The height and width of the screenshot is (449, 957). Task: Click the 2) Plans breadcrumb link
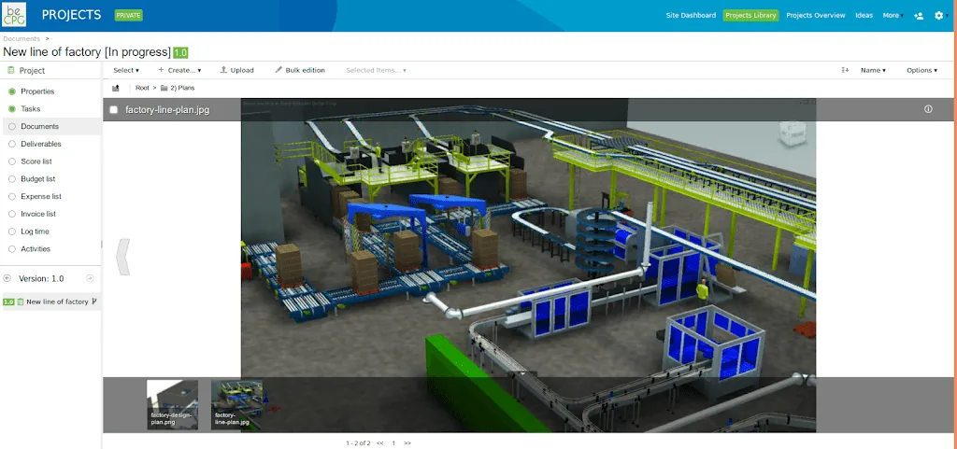[x=182, y=88]
